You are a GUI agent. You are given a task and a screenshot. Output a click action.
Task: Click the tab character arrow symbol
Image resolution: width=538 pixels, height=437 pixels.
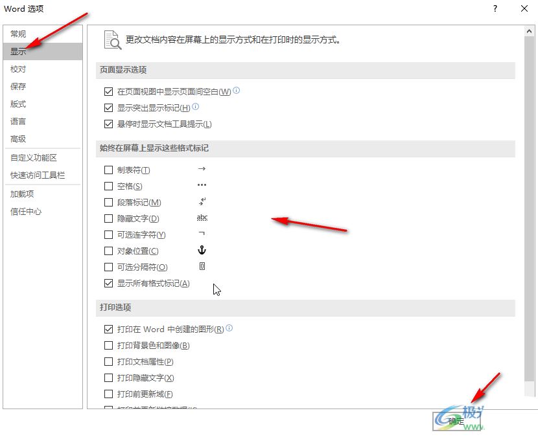pos(202,168)
